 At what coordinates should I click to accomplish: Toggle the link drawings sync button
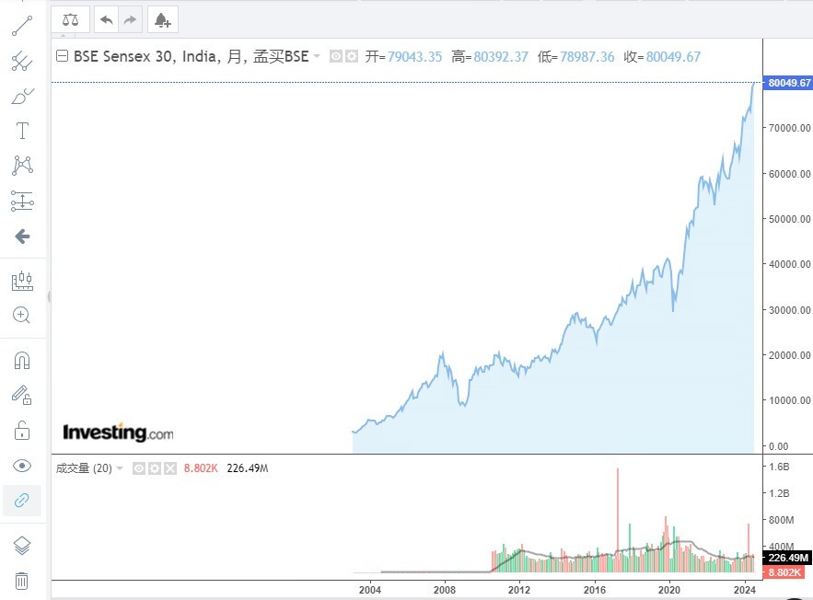[22, 500]
